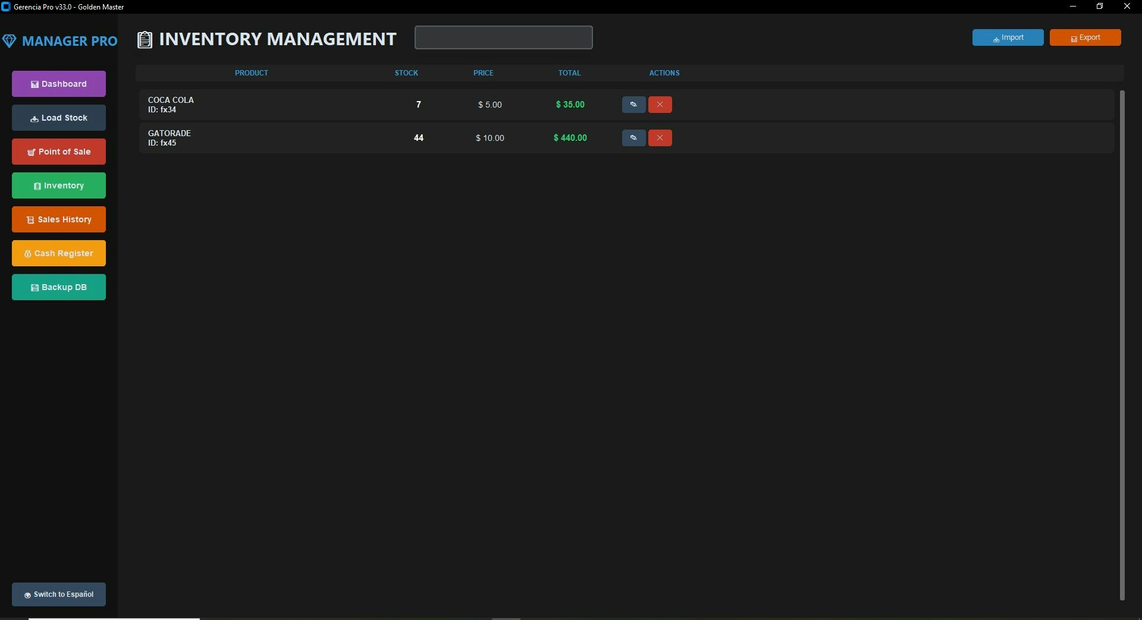Image resolution: width=1142 pixels, height=620 pixels.
Task: Click stock value 7 for Coca Cola
Action: (x=419, y=105)
